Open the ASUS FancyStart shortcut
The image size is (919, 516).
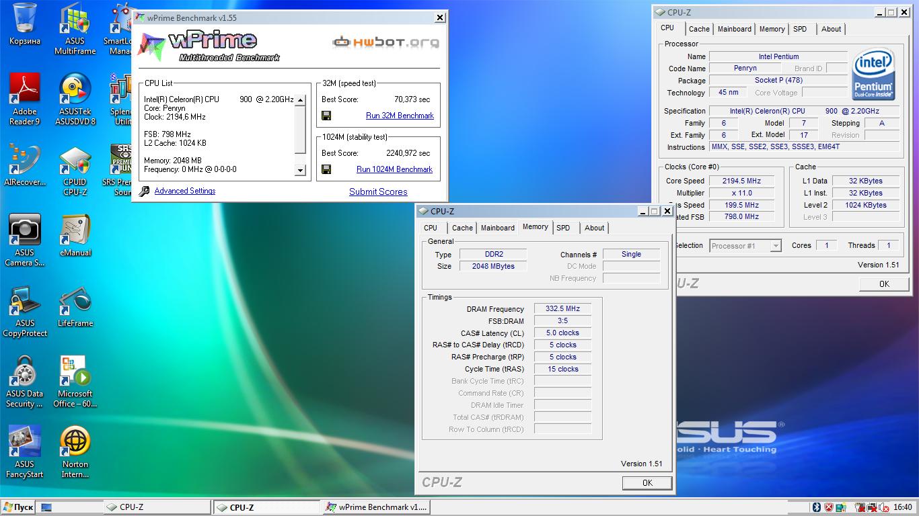pos(25,452)
